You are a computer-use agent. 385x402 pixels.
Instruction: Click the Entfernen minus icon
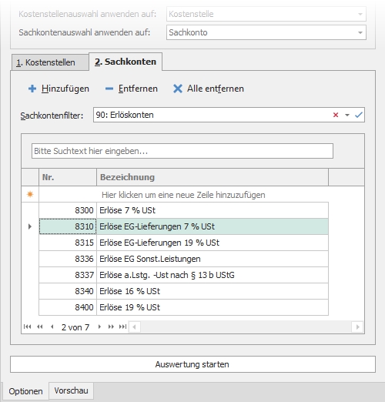(x=109, y=89)
